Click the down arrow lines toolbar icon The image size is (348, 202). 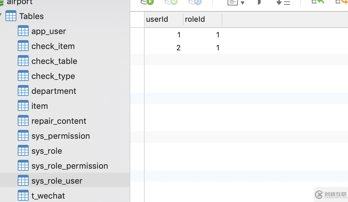tap(283, 2)
